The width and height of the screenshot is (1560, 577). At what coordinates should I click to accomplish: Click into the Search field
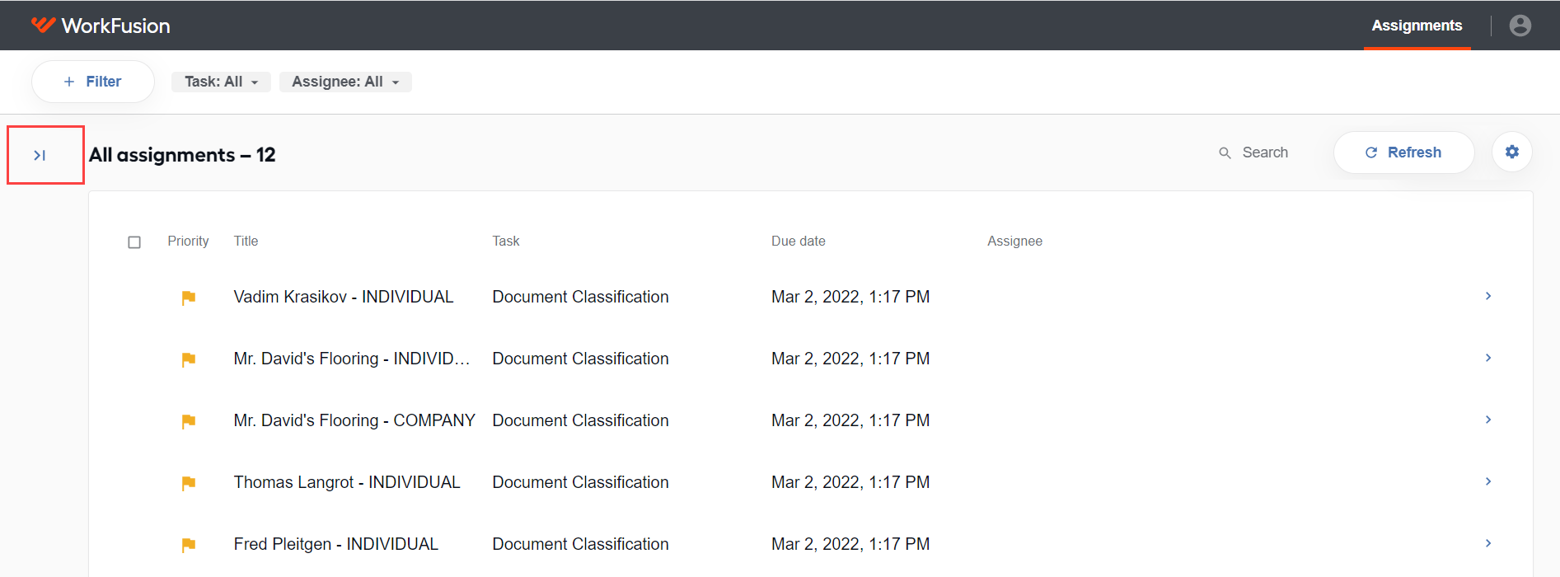pos(1265,152)
